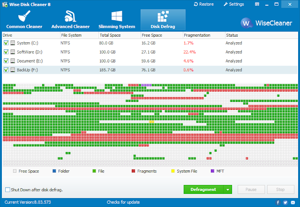
Task: Click the skin/menu icon beside Settings
Action: (x=257, y=4)
